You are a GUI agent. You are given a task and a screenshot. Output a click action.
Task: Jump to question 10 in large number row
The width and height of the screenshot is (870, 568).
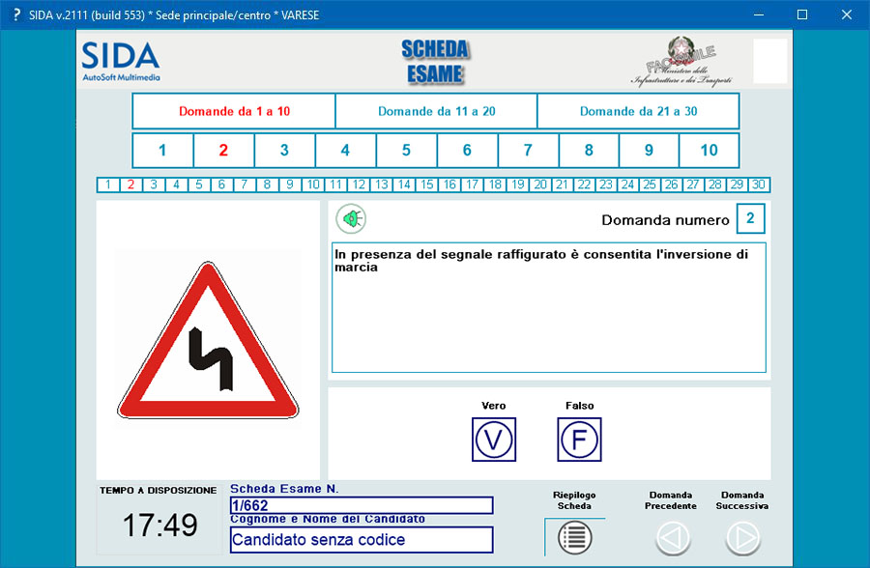tap(709, 151)
